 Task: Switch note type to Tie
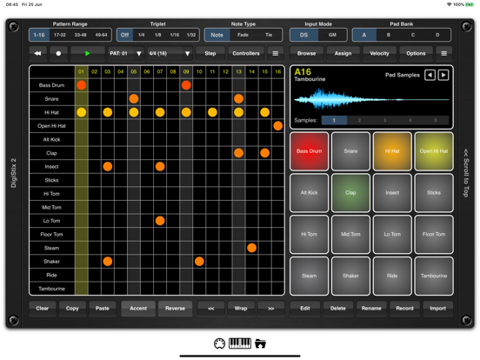[269, 35]
